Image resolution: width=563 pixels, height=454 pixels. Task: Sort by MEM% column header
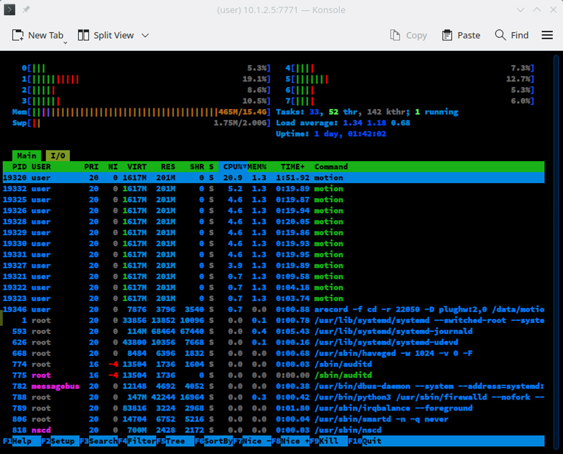[257, 167]
